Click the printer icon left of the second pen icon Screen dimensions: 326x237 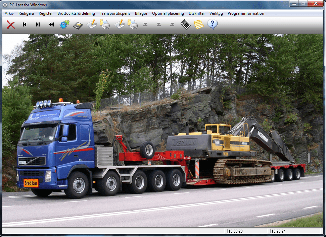coord(105,24)
